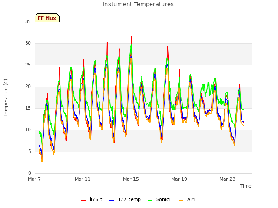
Task: Click the 15 y-axis tick label
Action: pyautogui.click(x=28, y=108)
